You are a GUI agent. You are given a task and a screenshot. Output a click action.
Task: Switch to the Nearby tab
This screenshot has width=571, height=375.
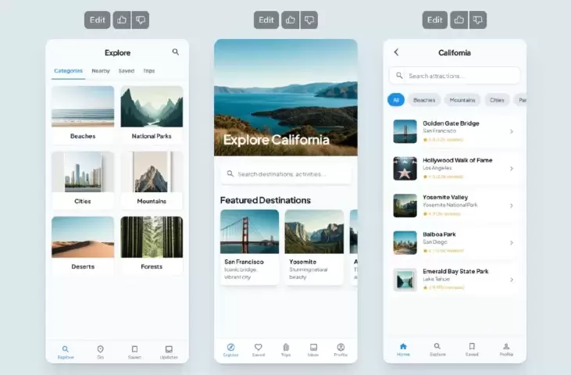point(101,71)
